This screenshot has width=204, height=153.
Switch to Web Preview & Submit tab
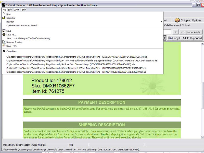pos(176,25)
